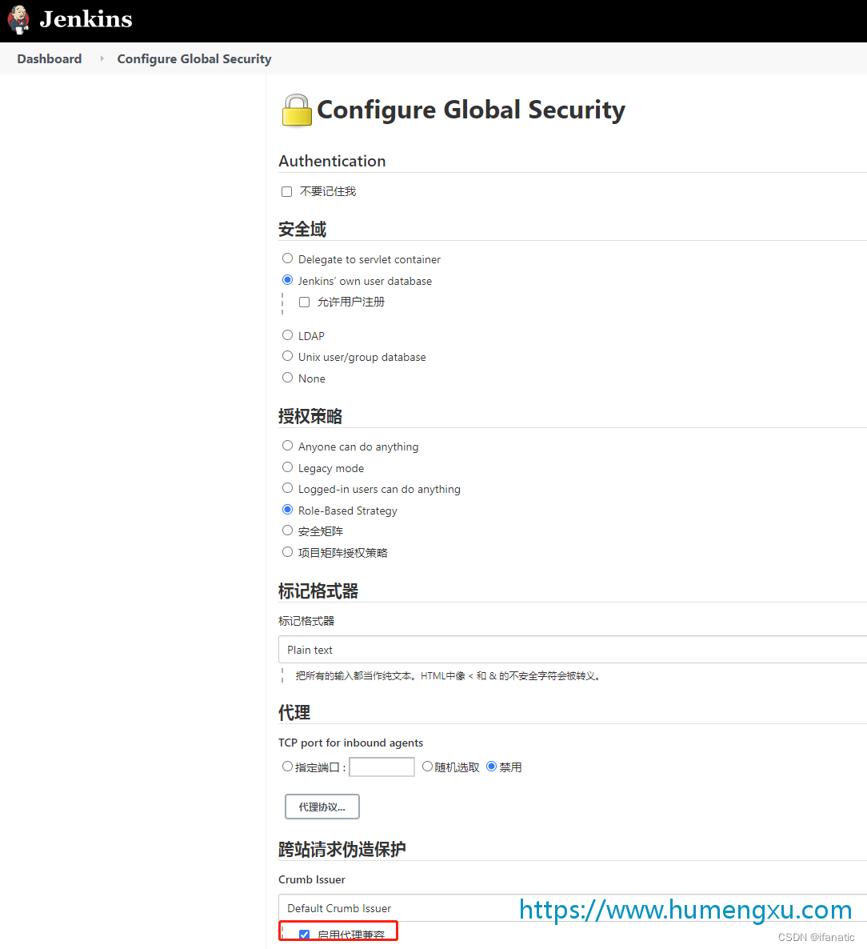The image size is (867, 949).
Task: Click the TCP port for inbound agents label
Action: (x=351, y=743)
